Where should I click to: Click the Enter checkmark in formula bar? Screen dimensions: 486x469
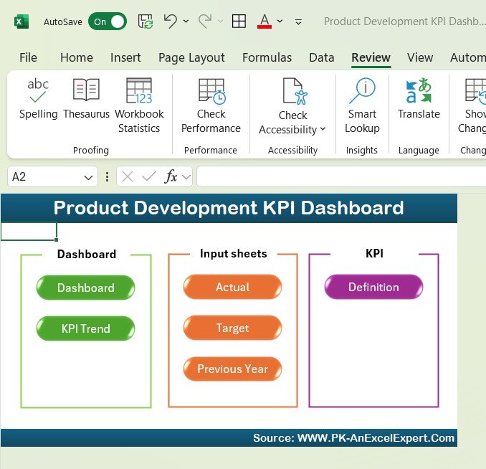pyautogui.click(x=148, y=177)
